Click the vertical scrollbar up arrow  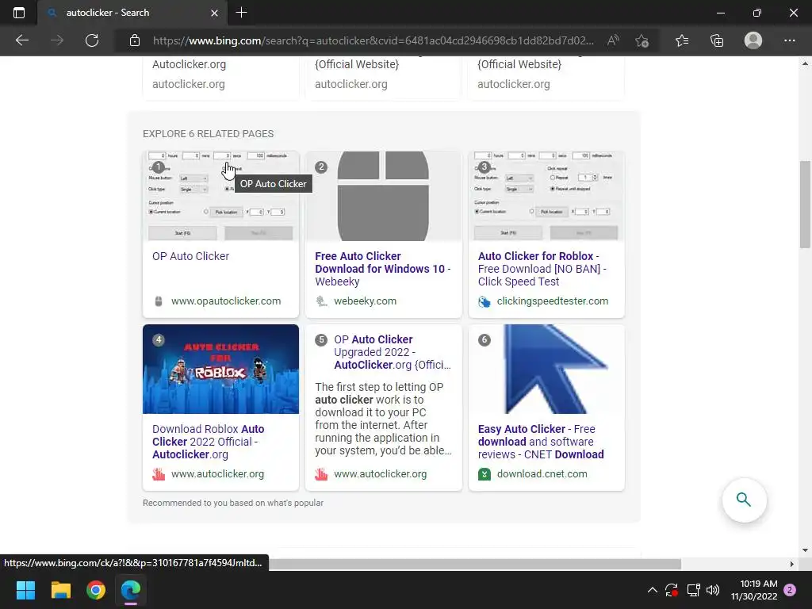pos(805,63)
